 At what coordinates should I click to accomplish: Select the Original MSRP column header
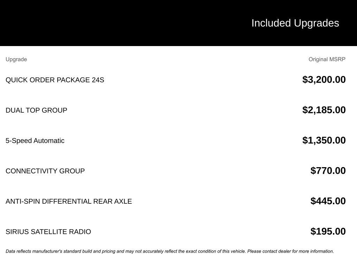coord(327,59)
